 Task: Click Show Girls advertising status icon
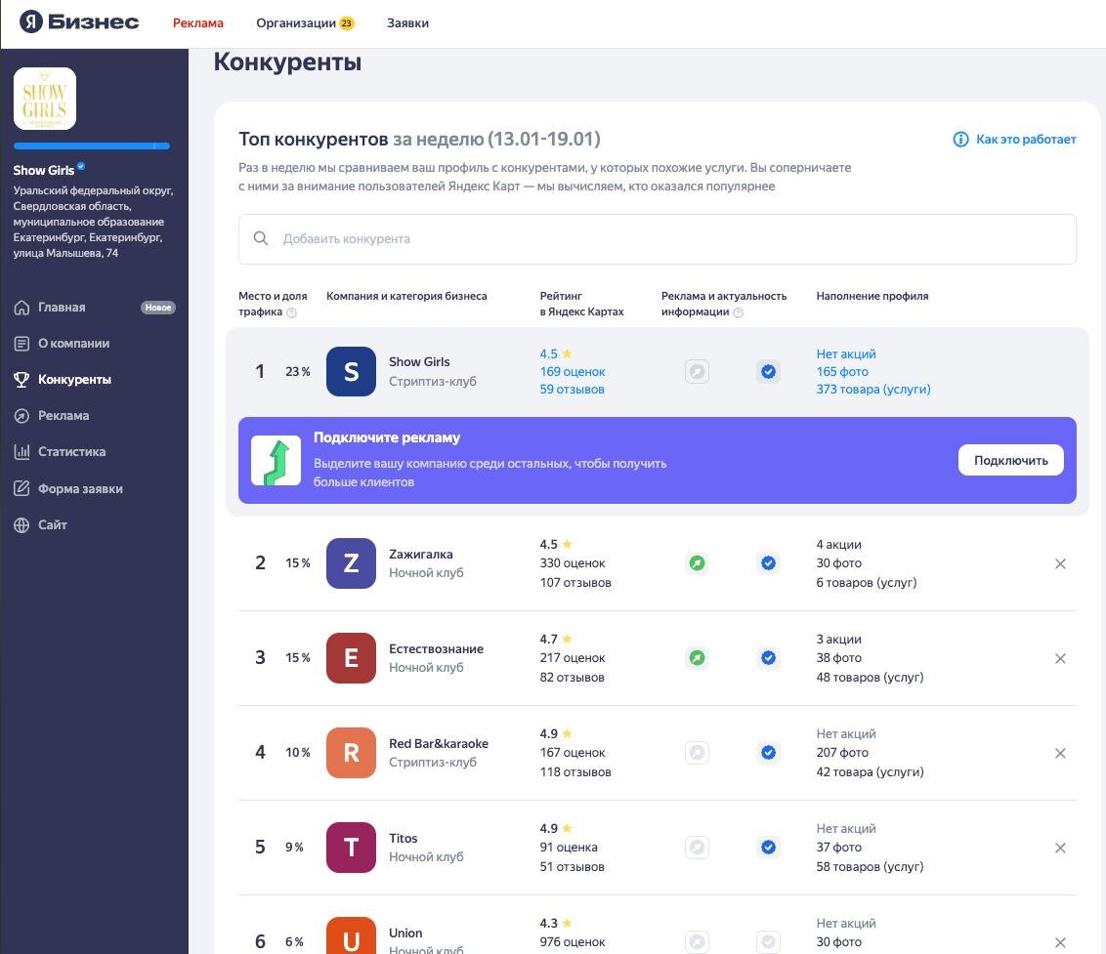point(697,371)
